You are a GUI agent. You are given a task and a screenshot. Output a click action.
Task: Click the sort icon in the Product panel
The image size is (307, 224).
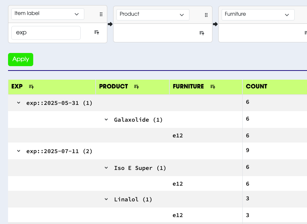pos(202,33)
